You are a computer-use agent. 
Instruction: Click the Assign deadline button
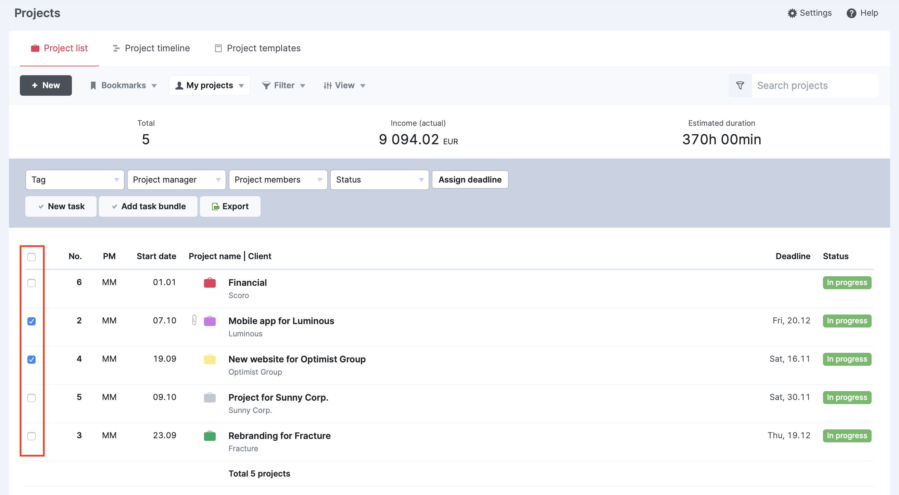(470, 180)
